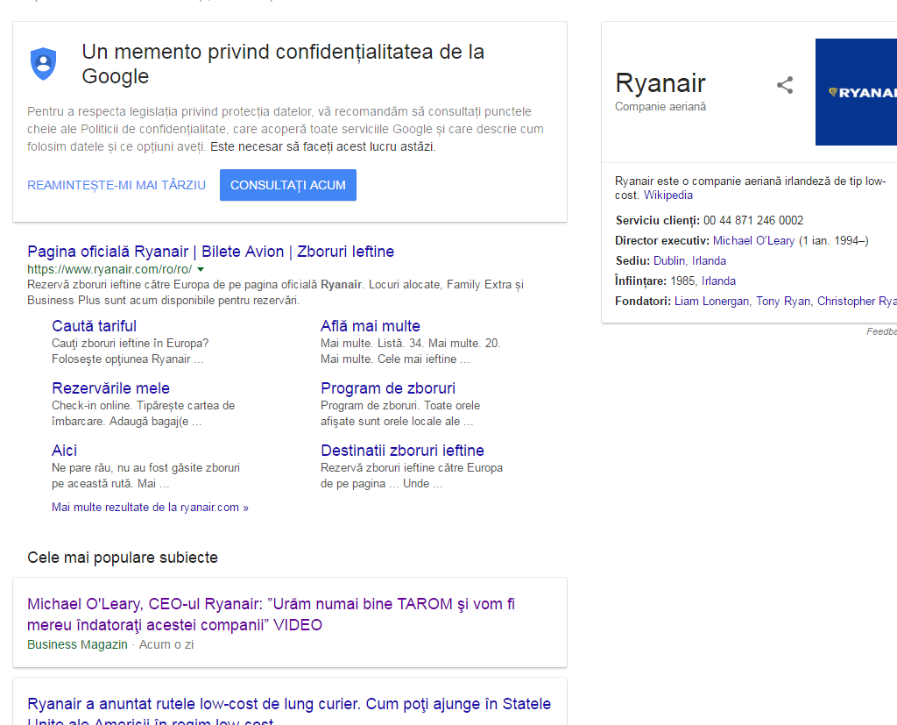Open the Michael O'Leary TAROM news article
Screen dimensions: 897x725
[x=271, y=614]
